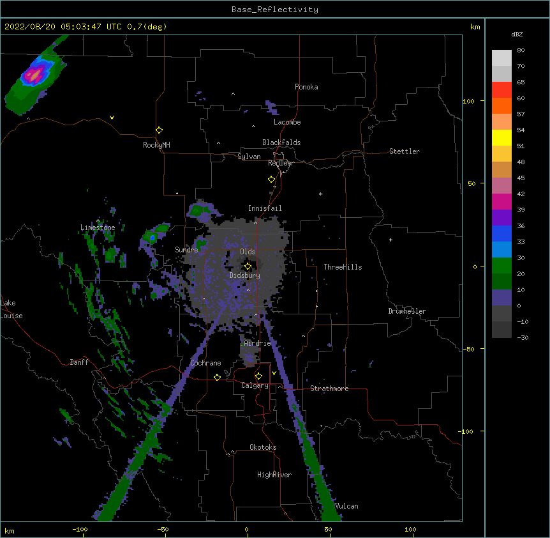
Task: Select the 36-33 dBZ blue legend swatch
Action: tap(502, 234)
